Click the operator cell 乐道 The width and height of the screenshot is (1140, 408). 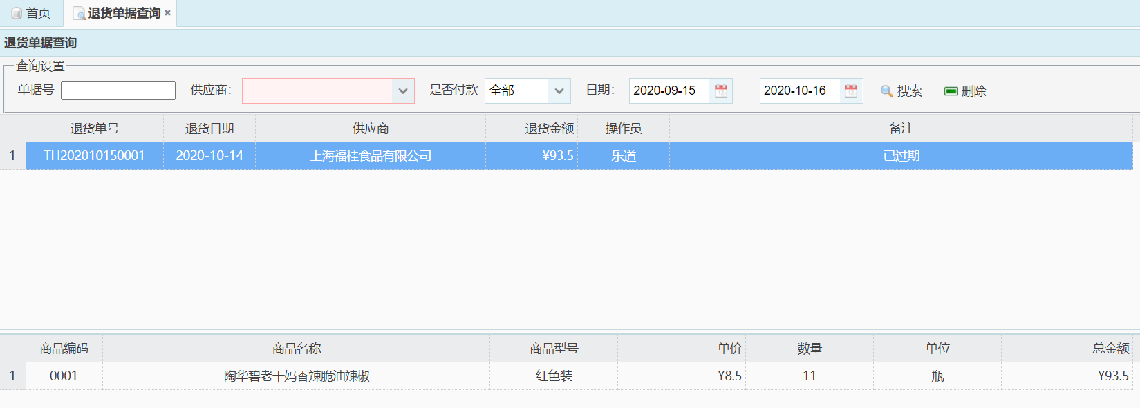click(624, 156)
